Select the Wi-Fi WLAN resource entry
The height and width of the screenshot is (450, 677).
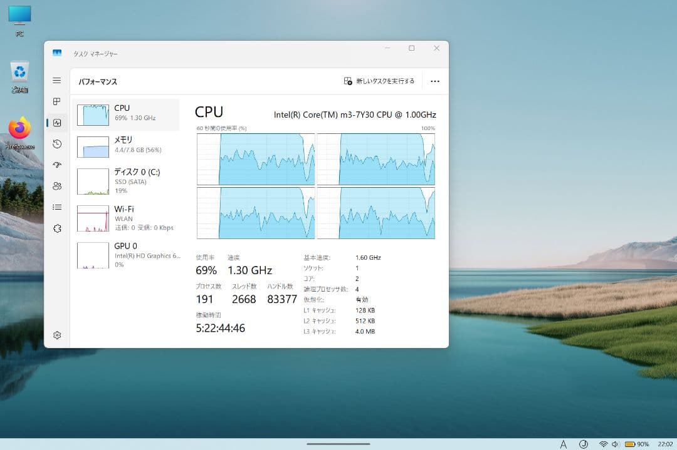[126, 218]
